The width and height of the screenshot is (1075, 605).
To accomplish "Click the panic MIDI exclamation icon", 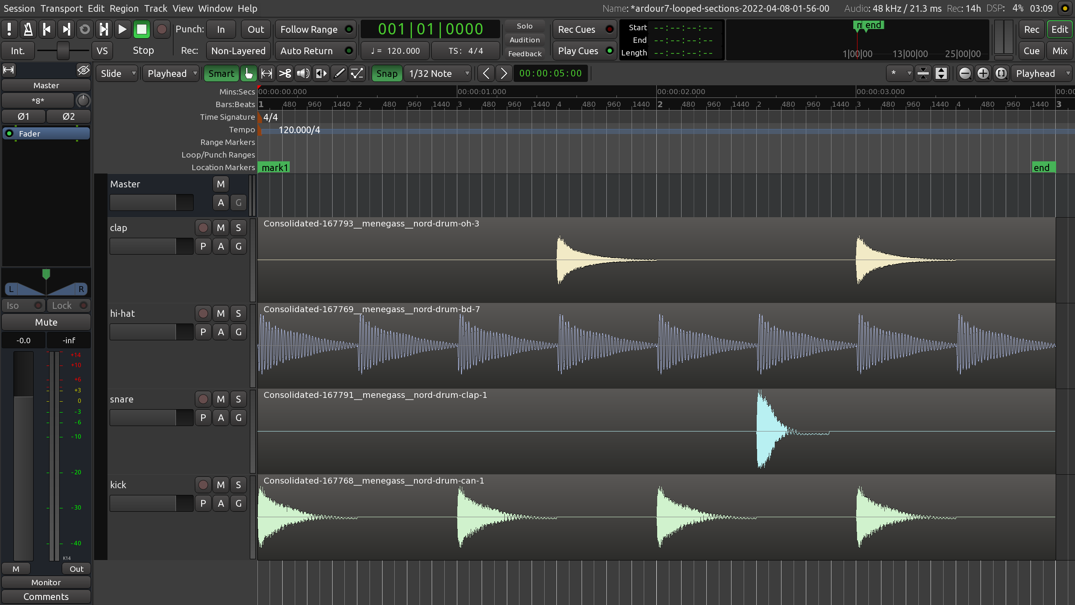I will point(9,29).
